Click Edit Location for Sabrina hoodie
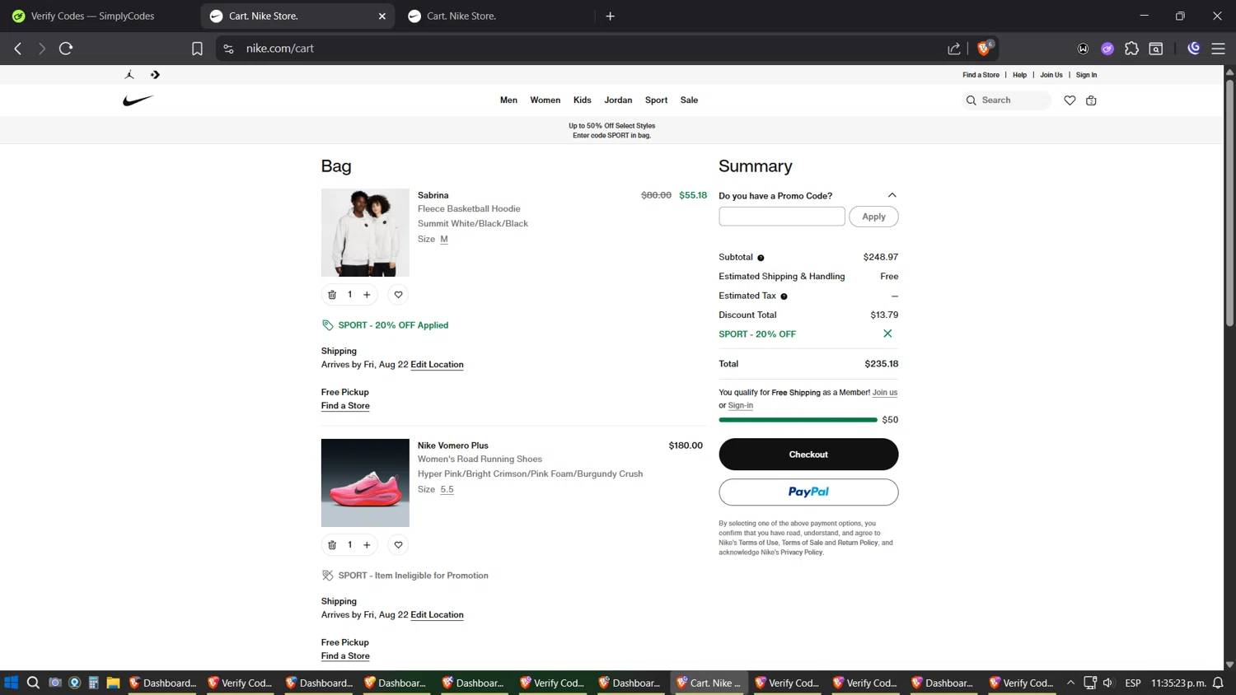 [437, 365]
